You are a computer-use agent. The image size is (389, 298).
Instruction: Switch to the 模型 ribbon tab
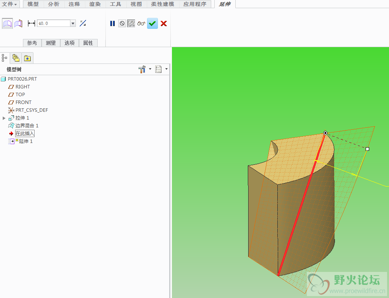point(33,4)
